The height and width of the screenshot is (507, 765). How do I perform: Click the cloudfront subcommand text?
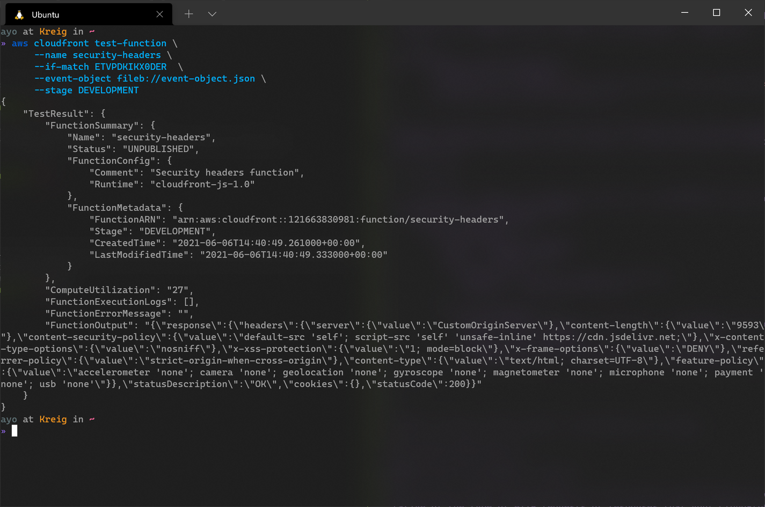(x=61, y=43)
